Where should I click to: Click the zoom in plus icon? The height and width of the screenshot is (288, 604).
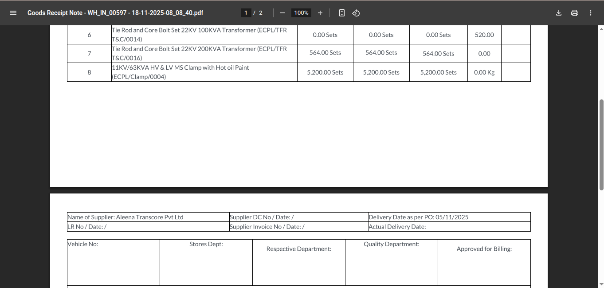point(320,13)
